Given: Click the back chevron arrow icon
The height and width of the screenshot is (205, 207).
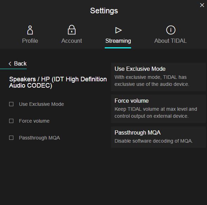Looking at the screenshot, I should pos(10,64).
